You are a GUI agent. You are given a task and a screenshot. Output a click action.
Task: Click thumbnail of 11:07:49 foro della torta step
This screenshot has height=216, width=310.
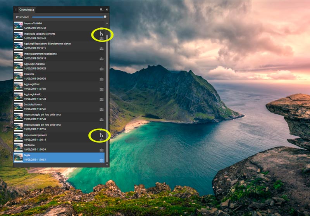tap(18, 117)
